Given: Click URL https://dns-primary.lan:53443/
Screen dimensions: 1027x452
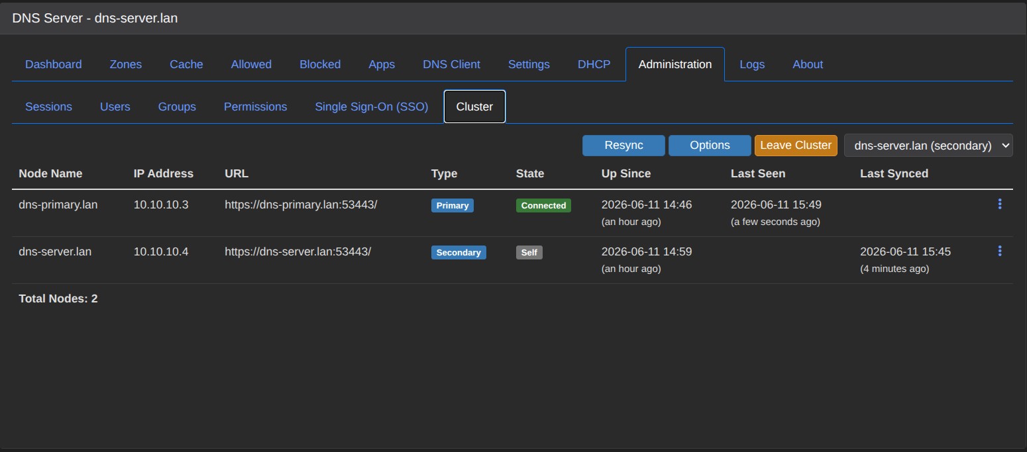Looking at the screenshot, I should click(x=301, y=204).
